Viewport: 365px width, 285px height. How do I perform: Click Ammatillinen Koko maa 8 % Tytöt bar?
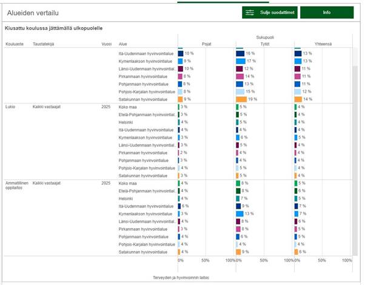(x=238, y=183)
